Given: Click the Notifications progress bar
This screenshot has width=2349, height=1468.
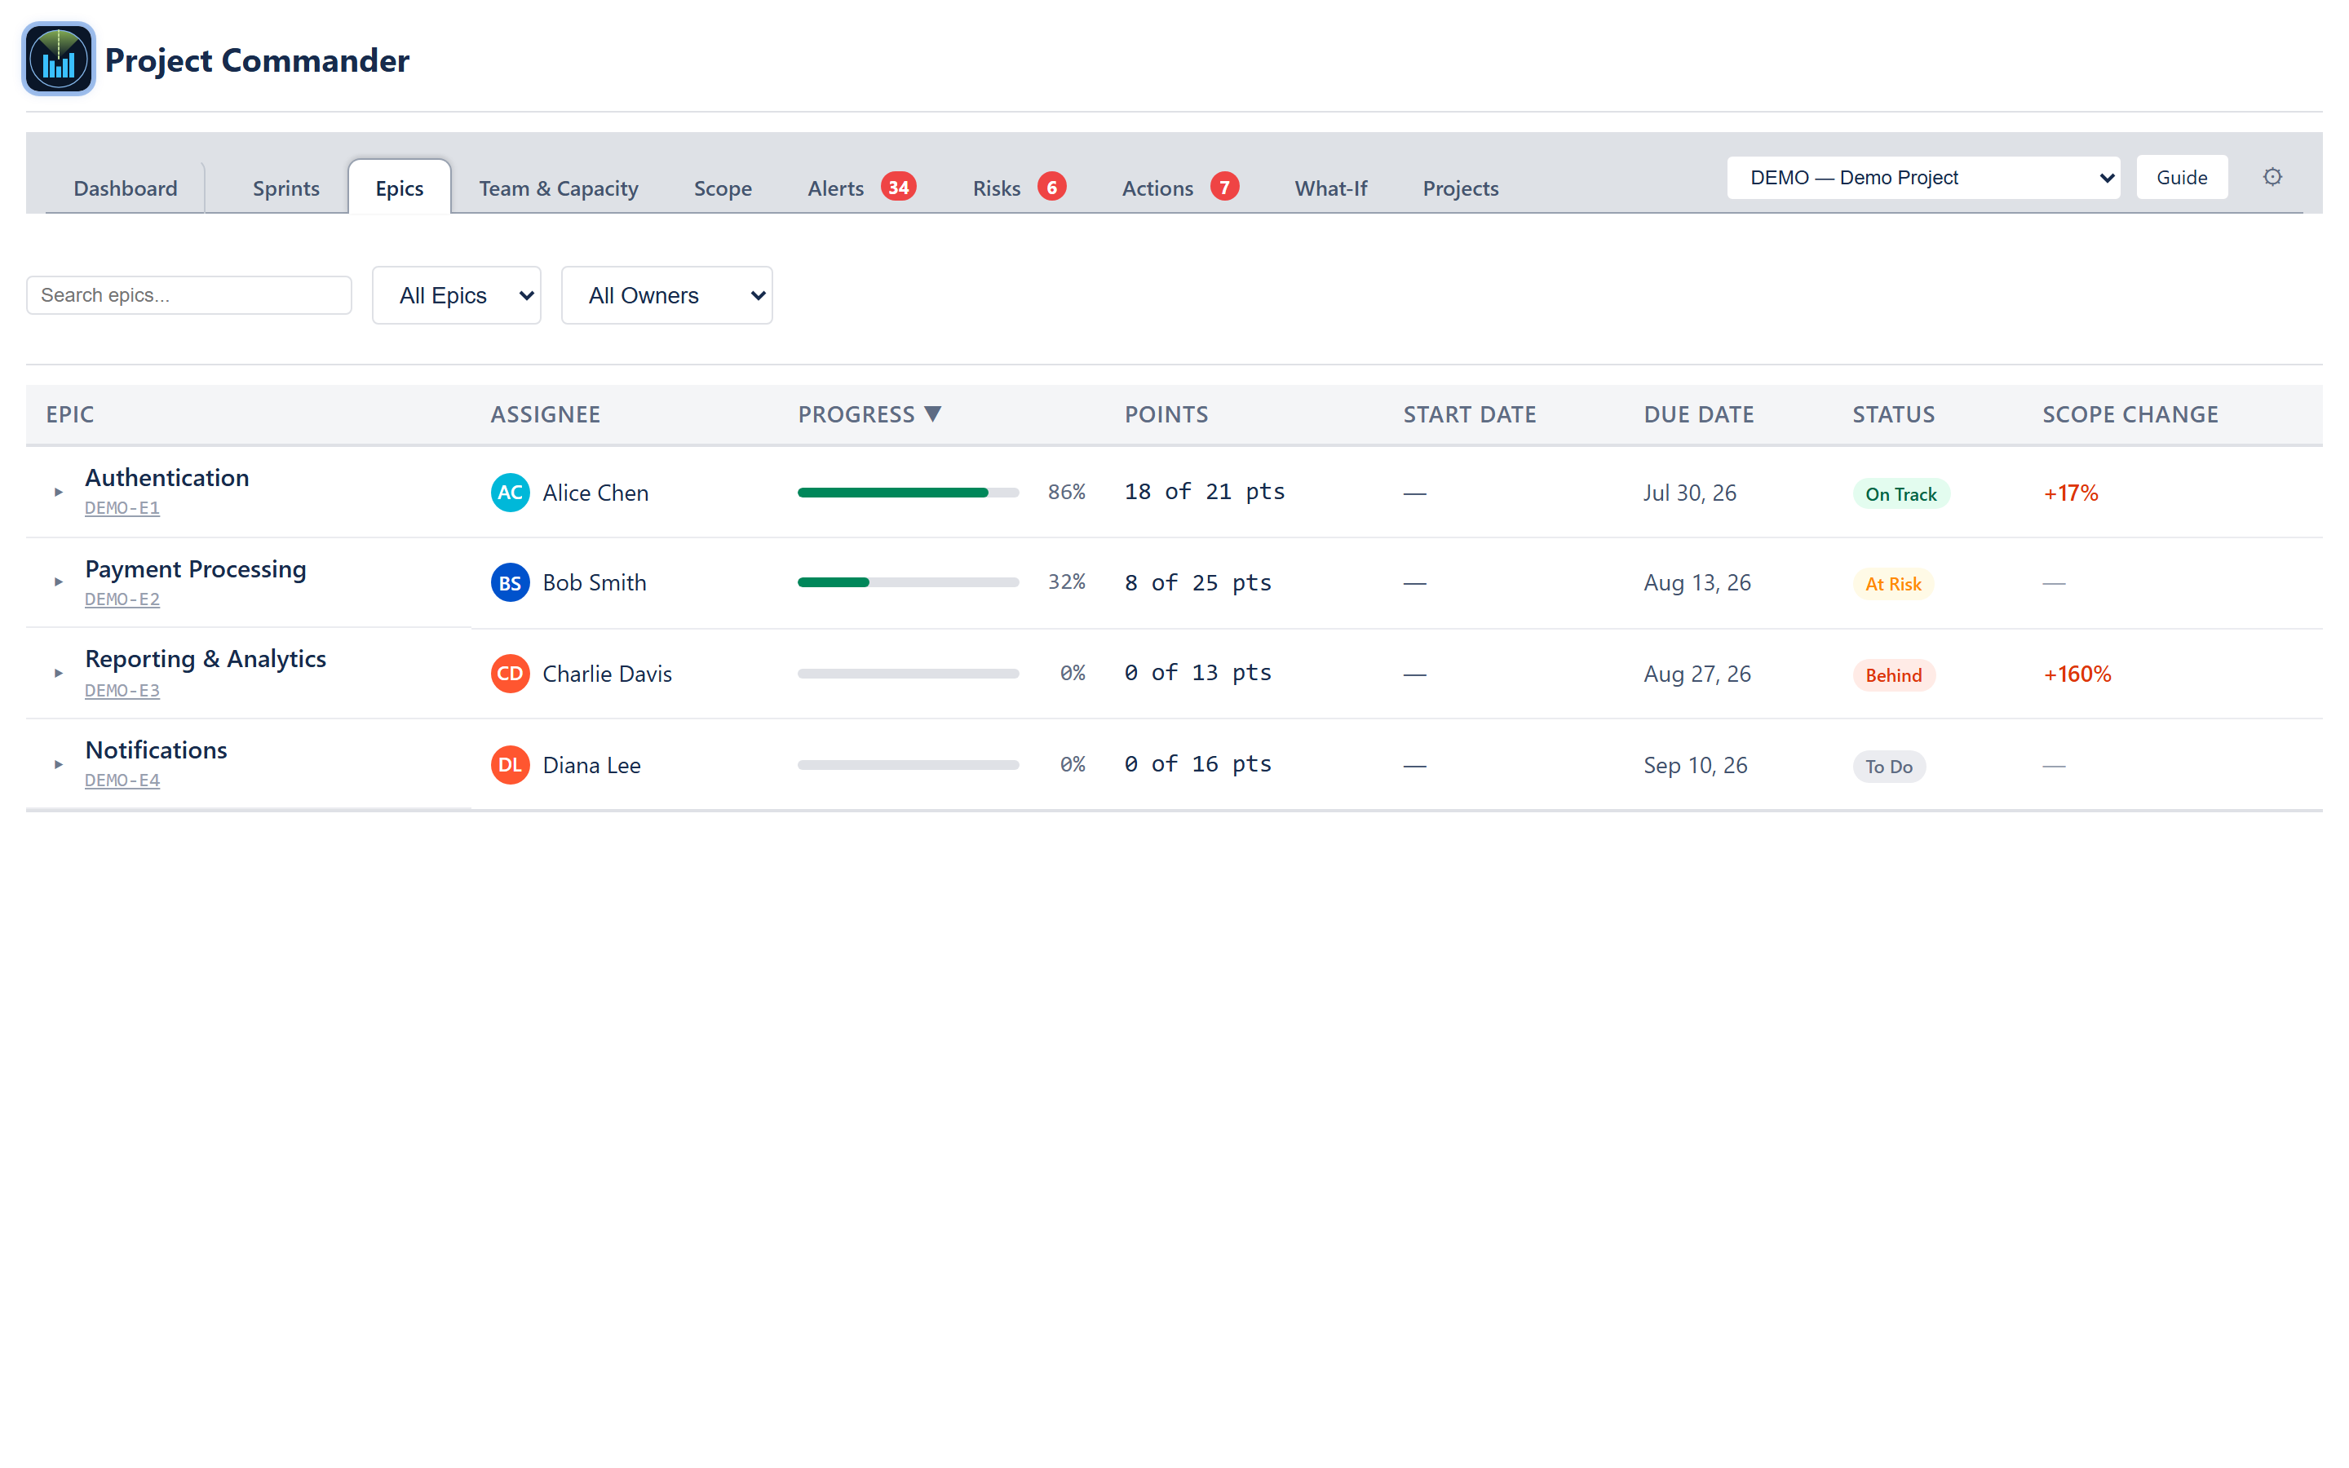Looking at the screenshot, I should [908, 765].
